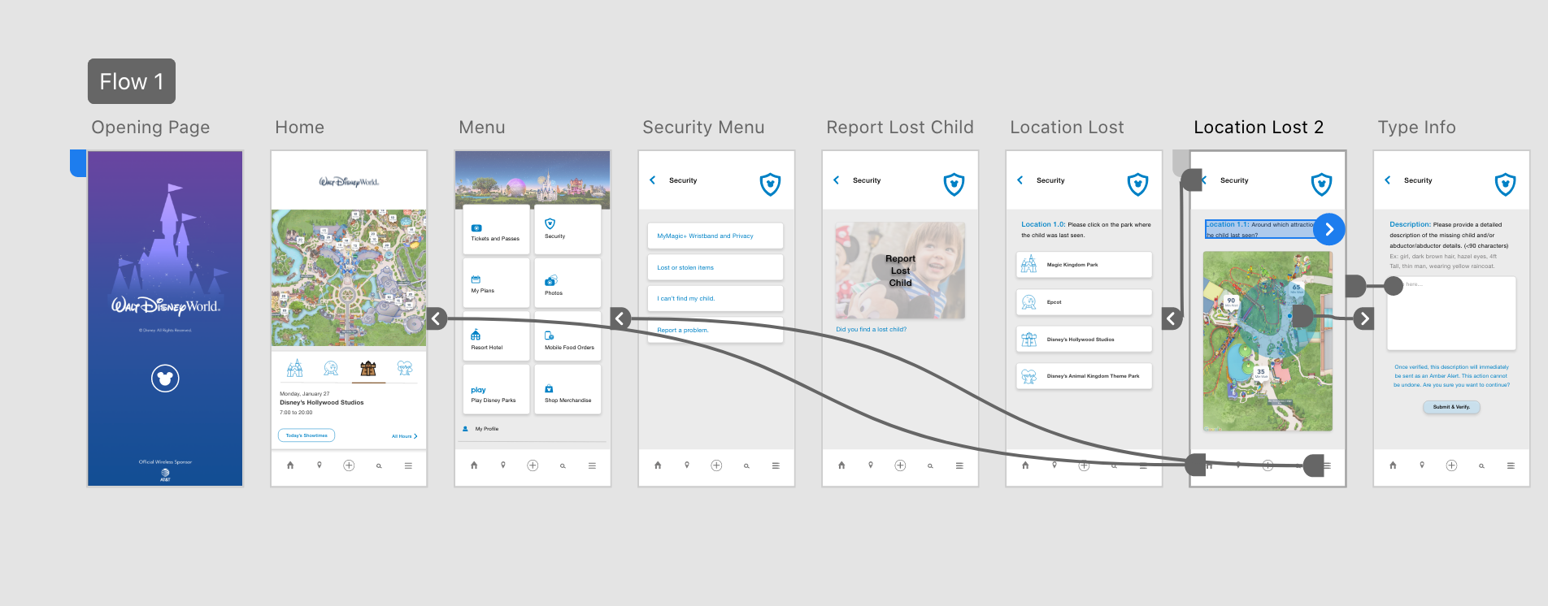Open Photos card in Menu artboard
The width and height of the screenshot is (1548, 606).
567,283
